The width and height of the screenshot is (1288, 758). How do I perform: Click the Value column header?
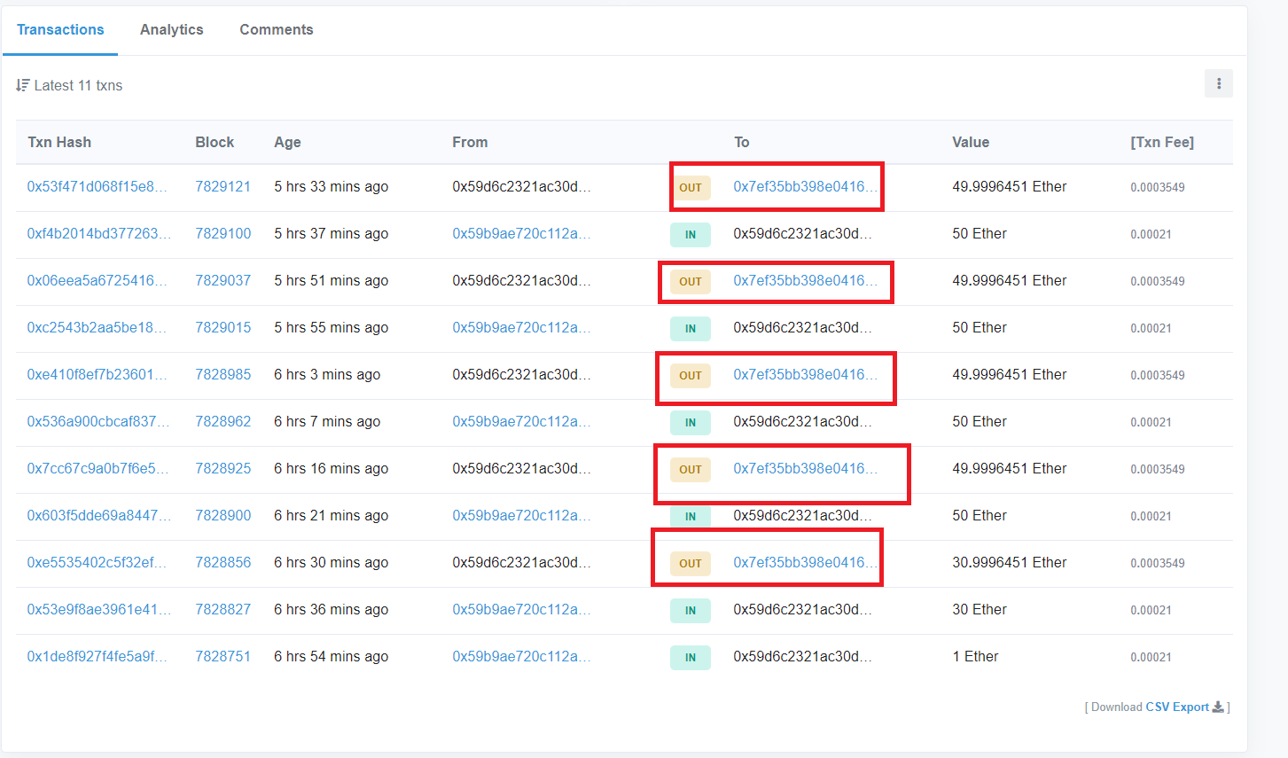971,142
